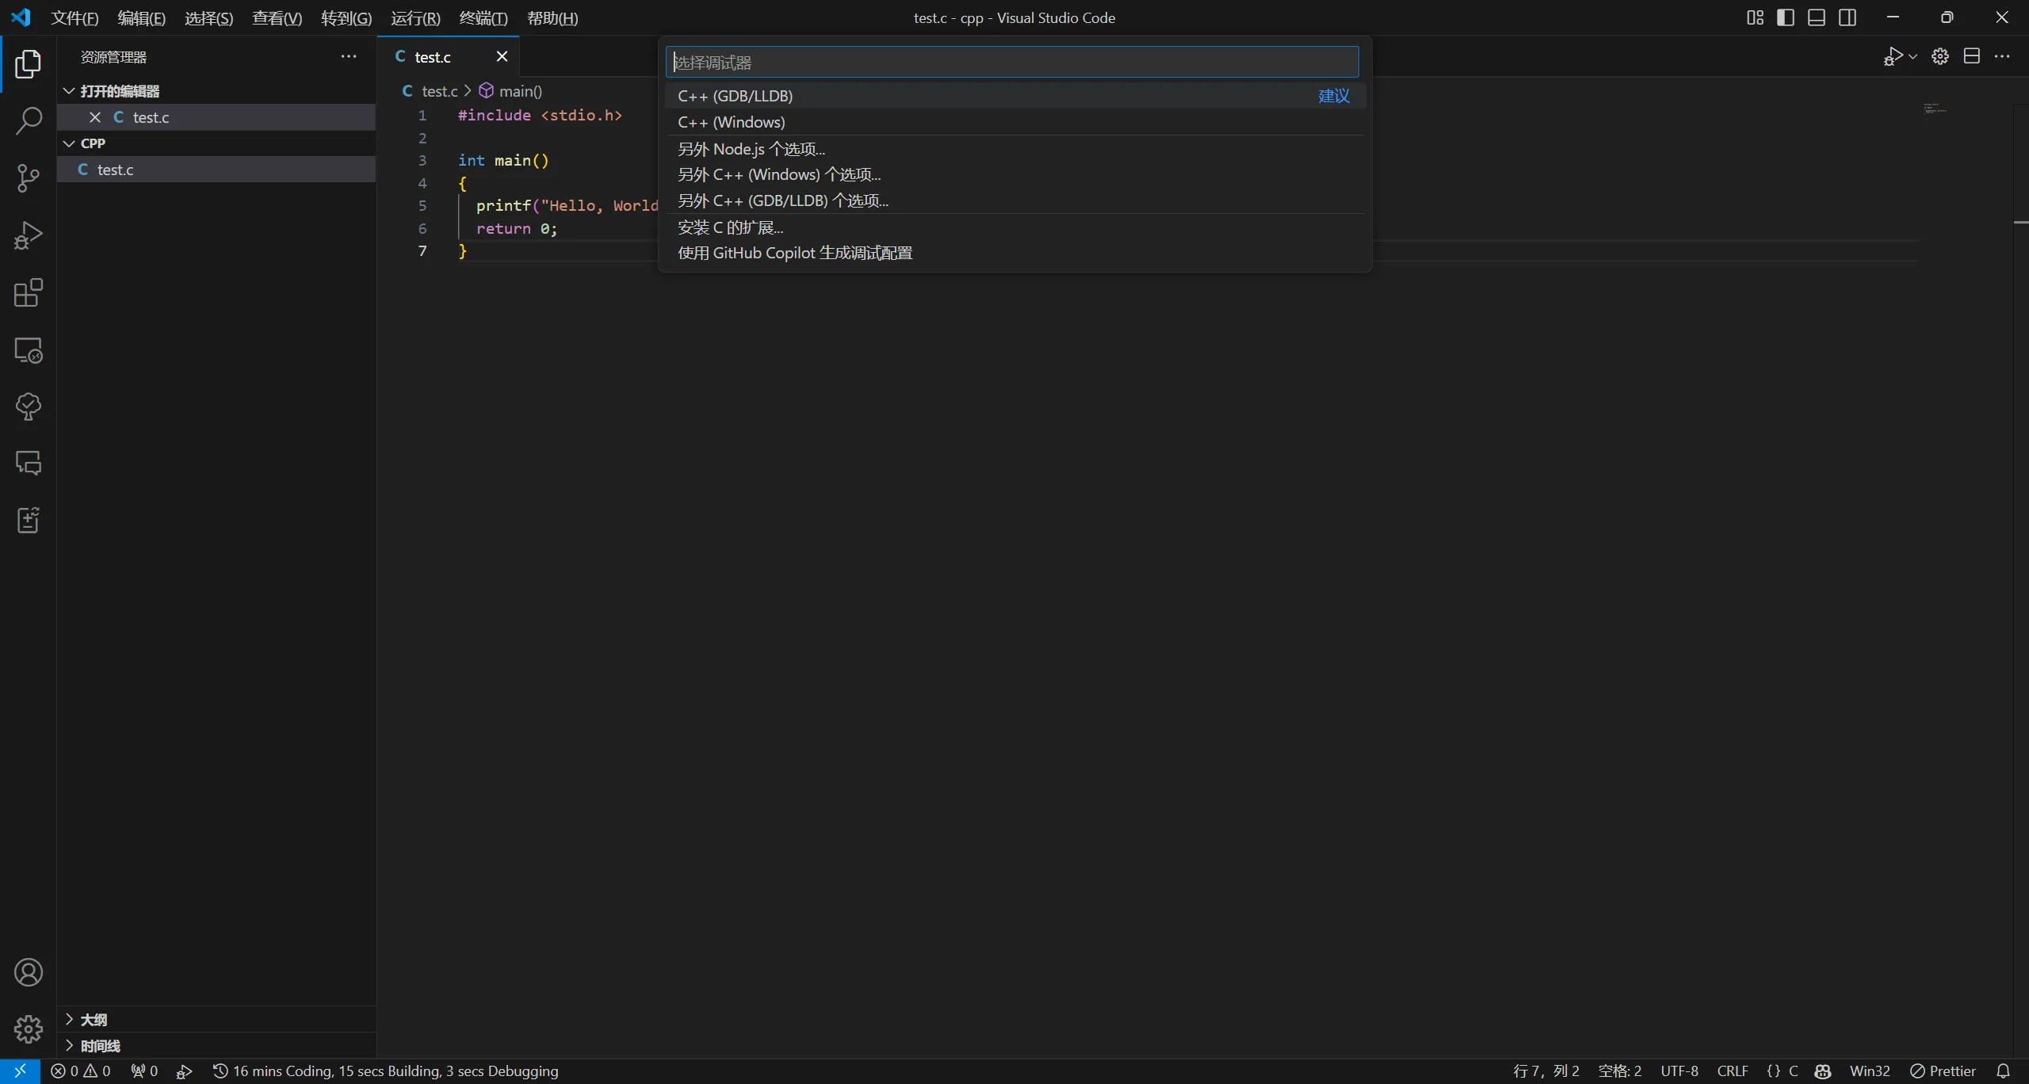Click the 选择调试器 input field

coord(1011,62)
